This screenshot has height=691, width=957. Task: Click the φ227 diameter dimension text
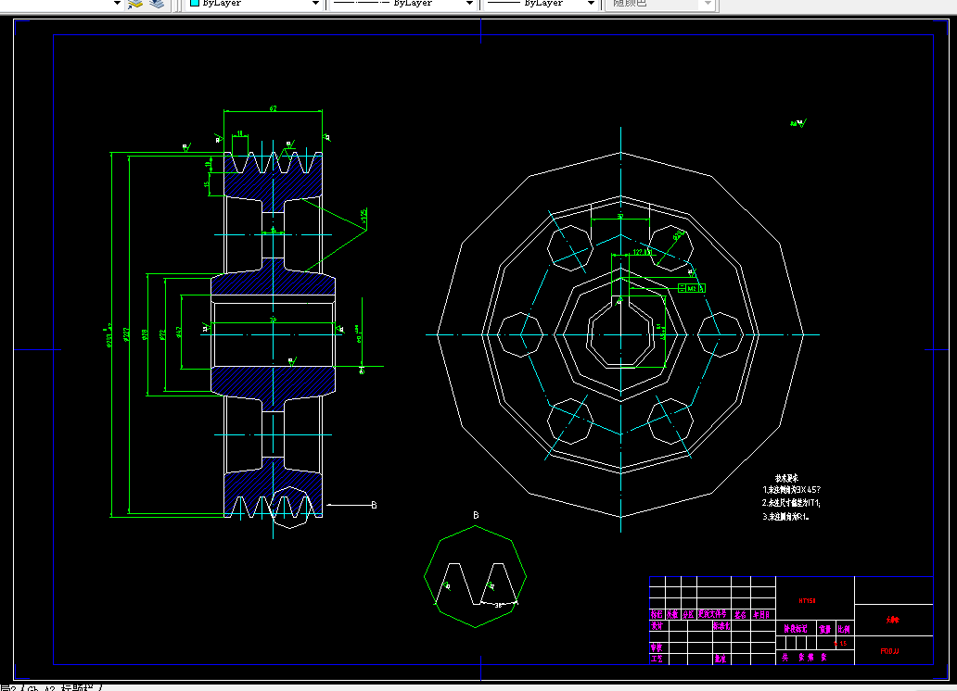point(126,334)
